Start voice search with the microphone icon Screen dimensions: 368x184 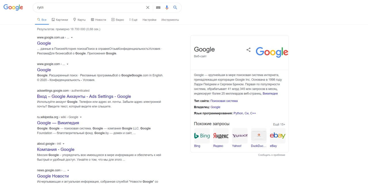click(167, 7)
